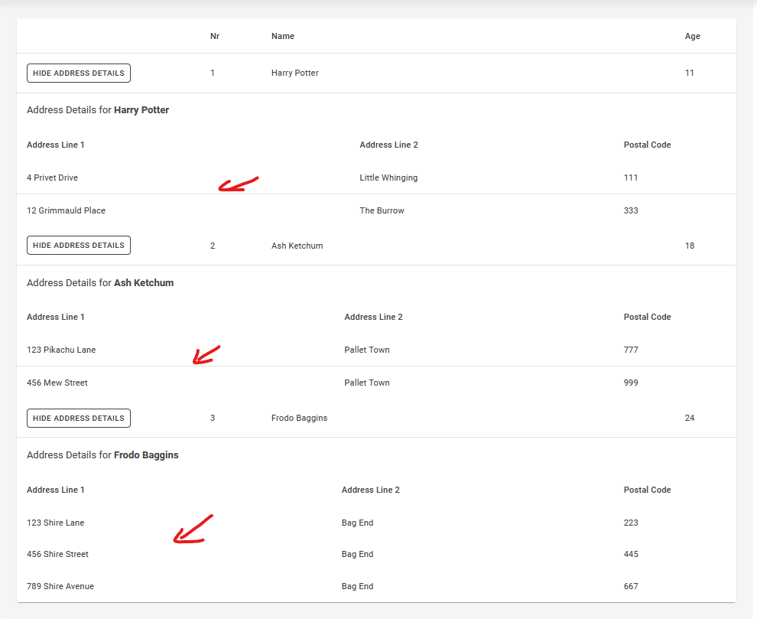Screen dimensions: 757x619
Task: Click the 123 Pikachu Lane address entry
Action: (x=61, y=350)
